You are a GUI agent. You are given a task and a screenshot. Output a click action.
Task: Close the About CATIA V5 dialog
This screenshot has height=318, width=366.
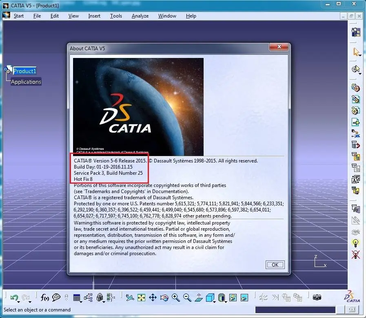279,47
